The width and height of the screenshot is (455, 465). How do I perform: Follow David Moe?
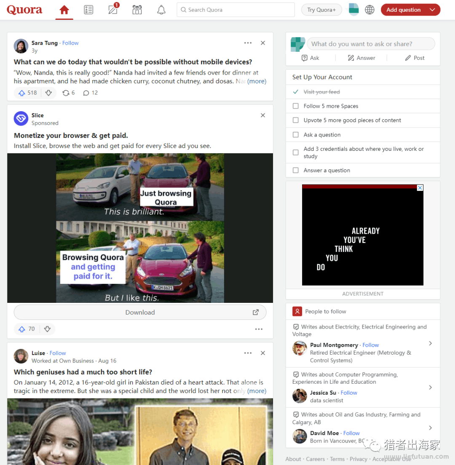(351, 433)
